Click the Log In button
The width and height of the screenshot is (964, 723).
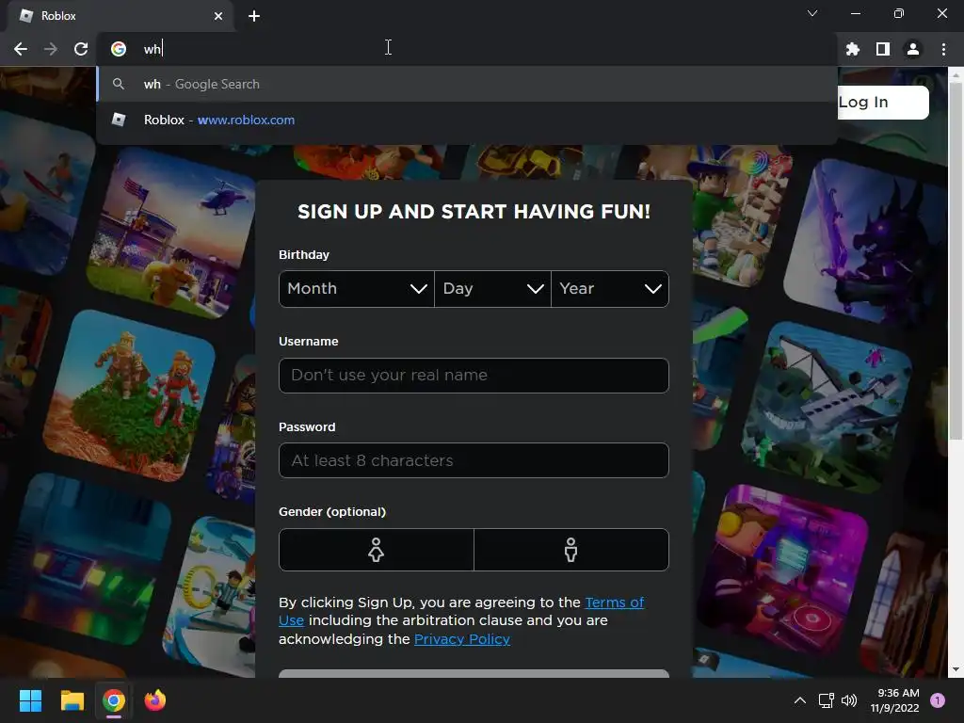[x=883, y=102]
